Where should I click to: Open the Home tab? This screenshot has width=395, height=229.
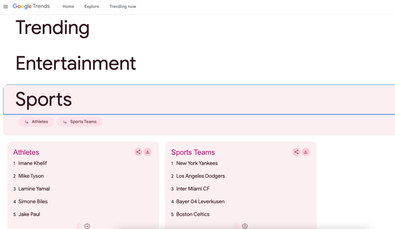(x=68, y=7)
